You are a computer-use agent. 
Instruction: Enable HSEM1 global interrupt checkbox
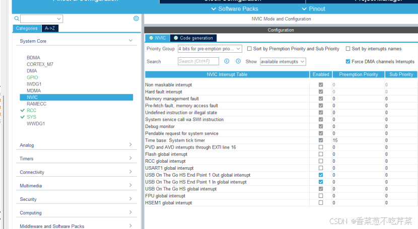[321, 202]
